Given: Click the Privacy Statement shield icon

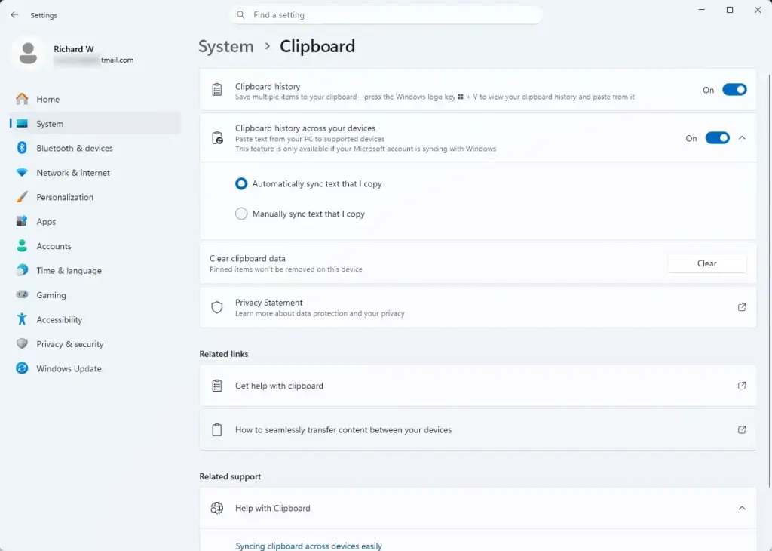Looking at the screenshot, I should coord(217,307).
